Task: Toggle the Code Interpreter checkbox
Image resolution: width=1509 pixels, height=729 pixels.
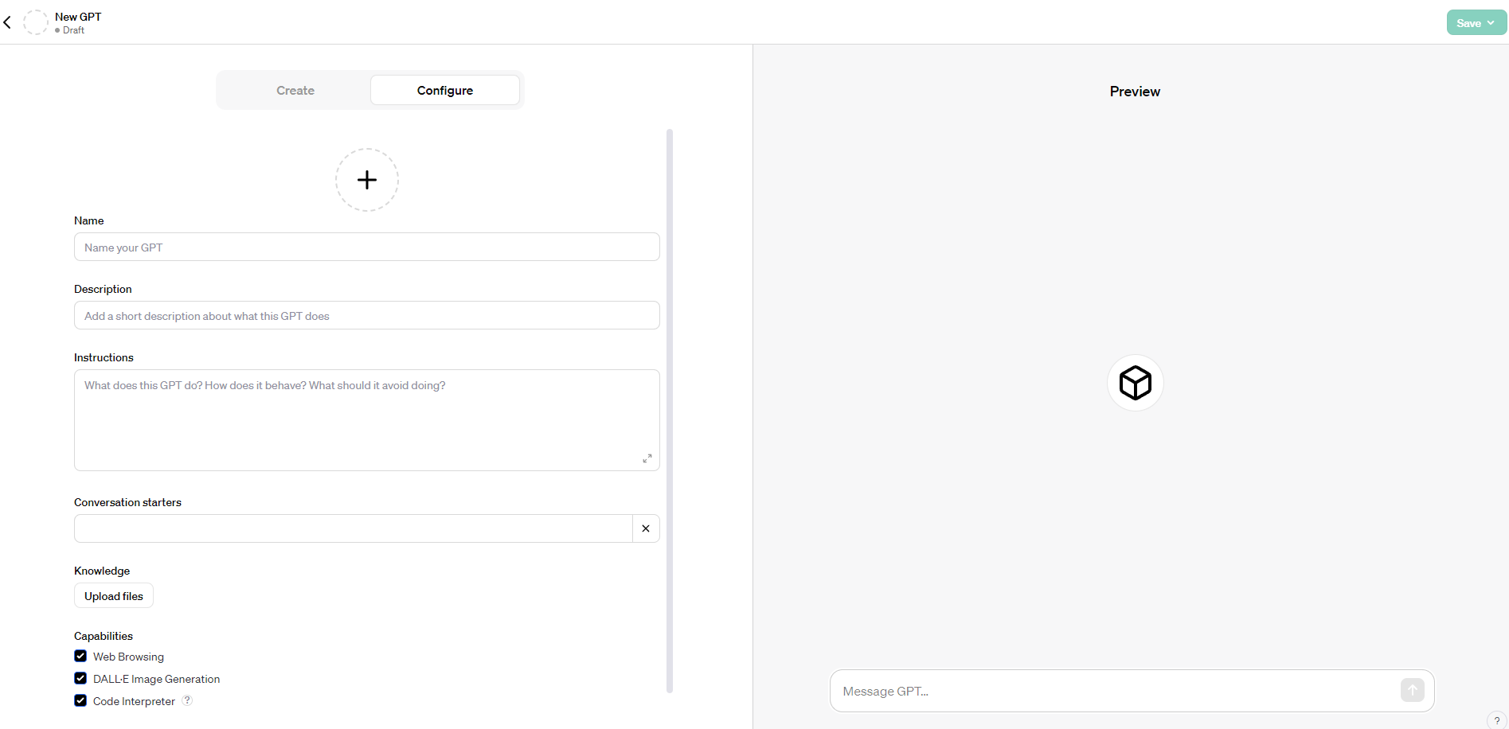Action: pos(80,700)
